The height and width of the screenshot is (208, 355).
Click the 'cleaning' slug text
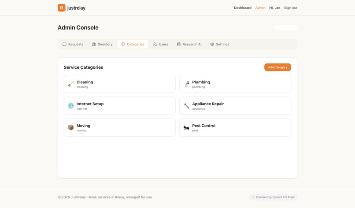82,87
